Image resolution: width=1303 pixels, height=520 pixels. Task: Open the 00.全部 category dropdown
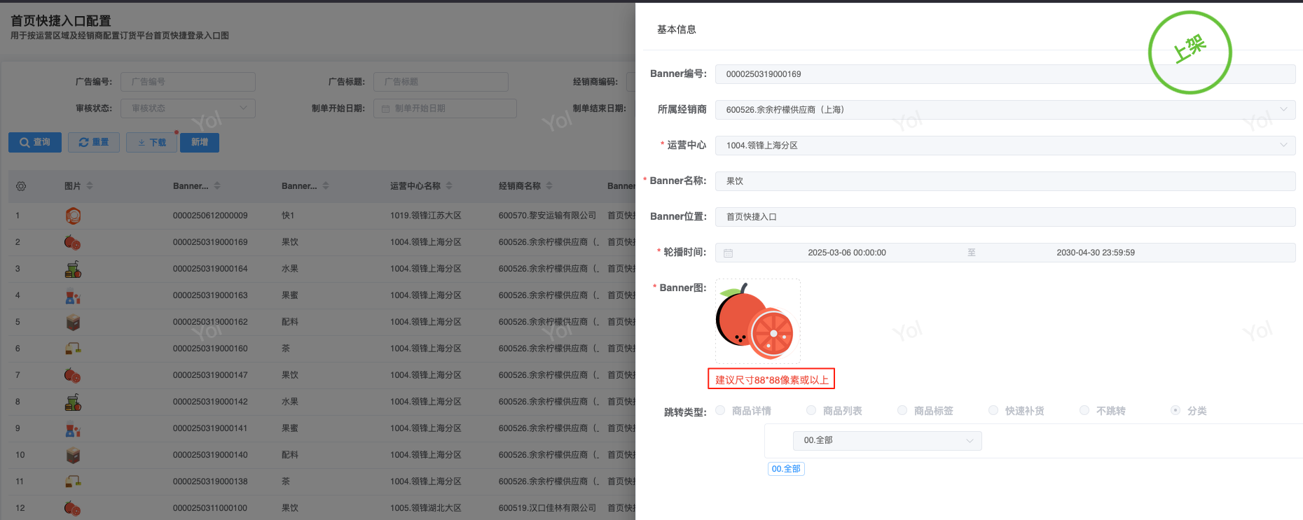click(x=888, y=441)
